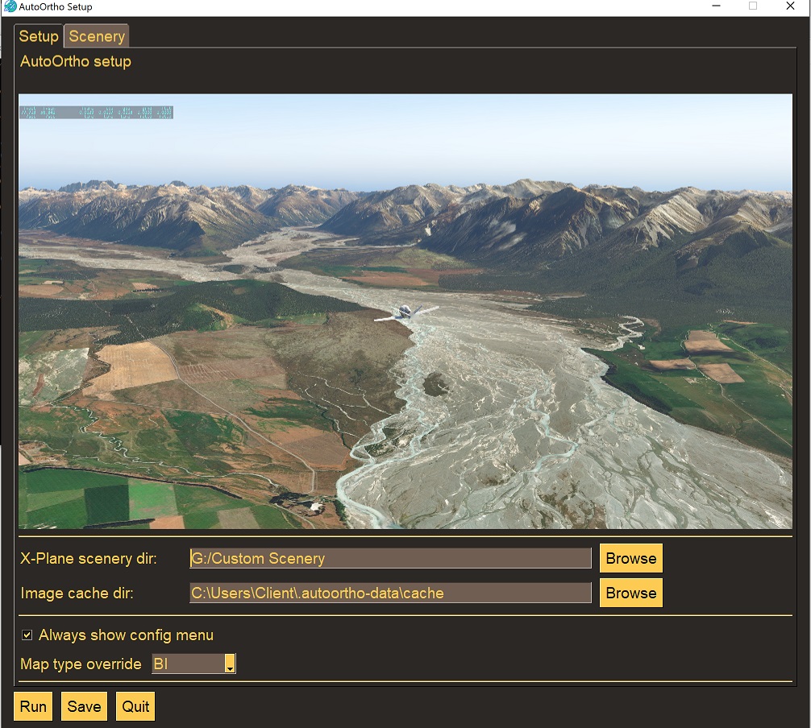
Task: Quit the AutoOrtho setup
Action: [135, 706]
